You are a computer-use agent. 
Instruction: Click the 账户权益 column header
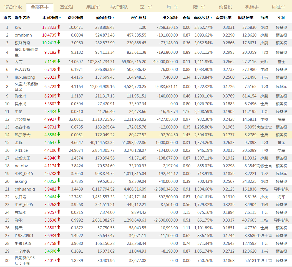coord(138,18)
